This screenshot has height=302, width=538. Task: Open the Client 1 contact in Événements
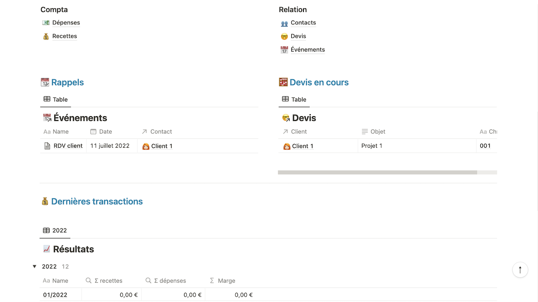pyautogui.click(x=162, y=146)
